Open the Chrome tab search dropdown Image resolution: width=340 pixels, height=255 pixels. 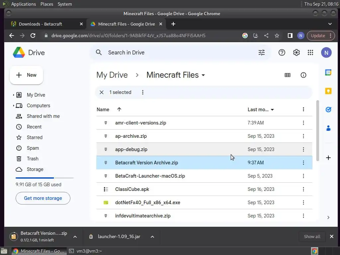click(330, 24)
